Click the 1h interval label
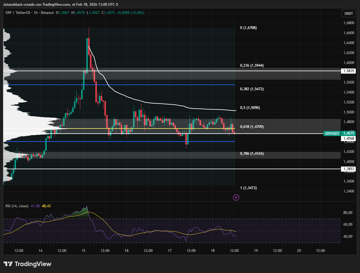The width and height of the screenshot is (360, 273). click(x=36, y=13)
